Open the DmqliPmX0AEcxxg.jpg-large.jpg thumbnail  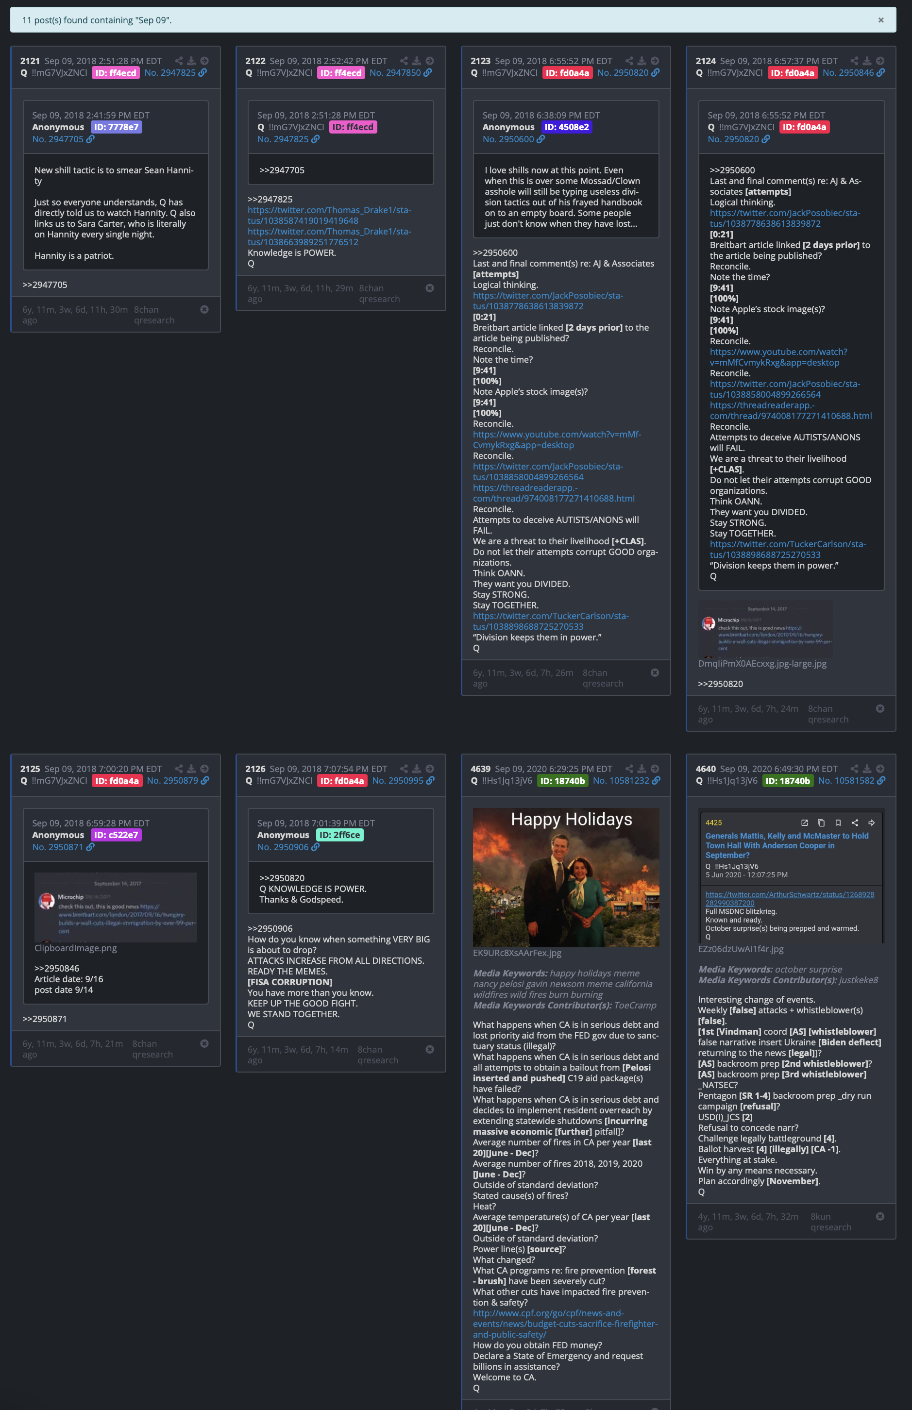point(766,629)
